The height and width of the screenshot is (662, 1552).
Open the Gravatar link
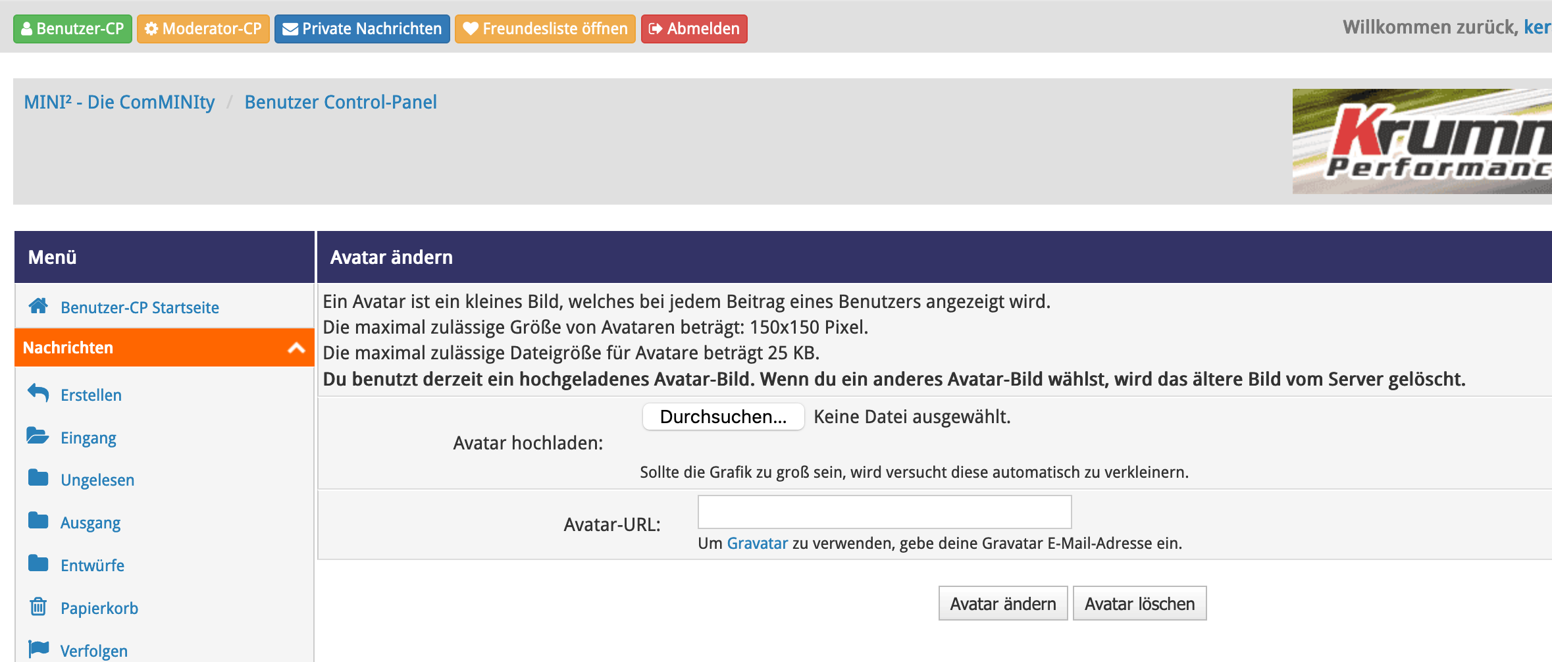[757, 544]
